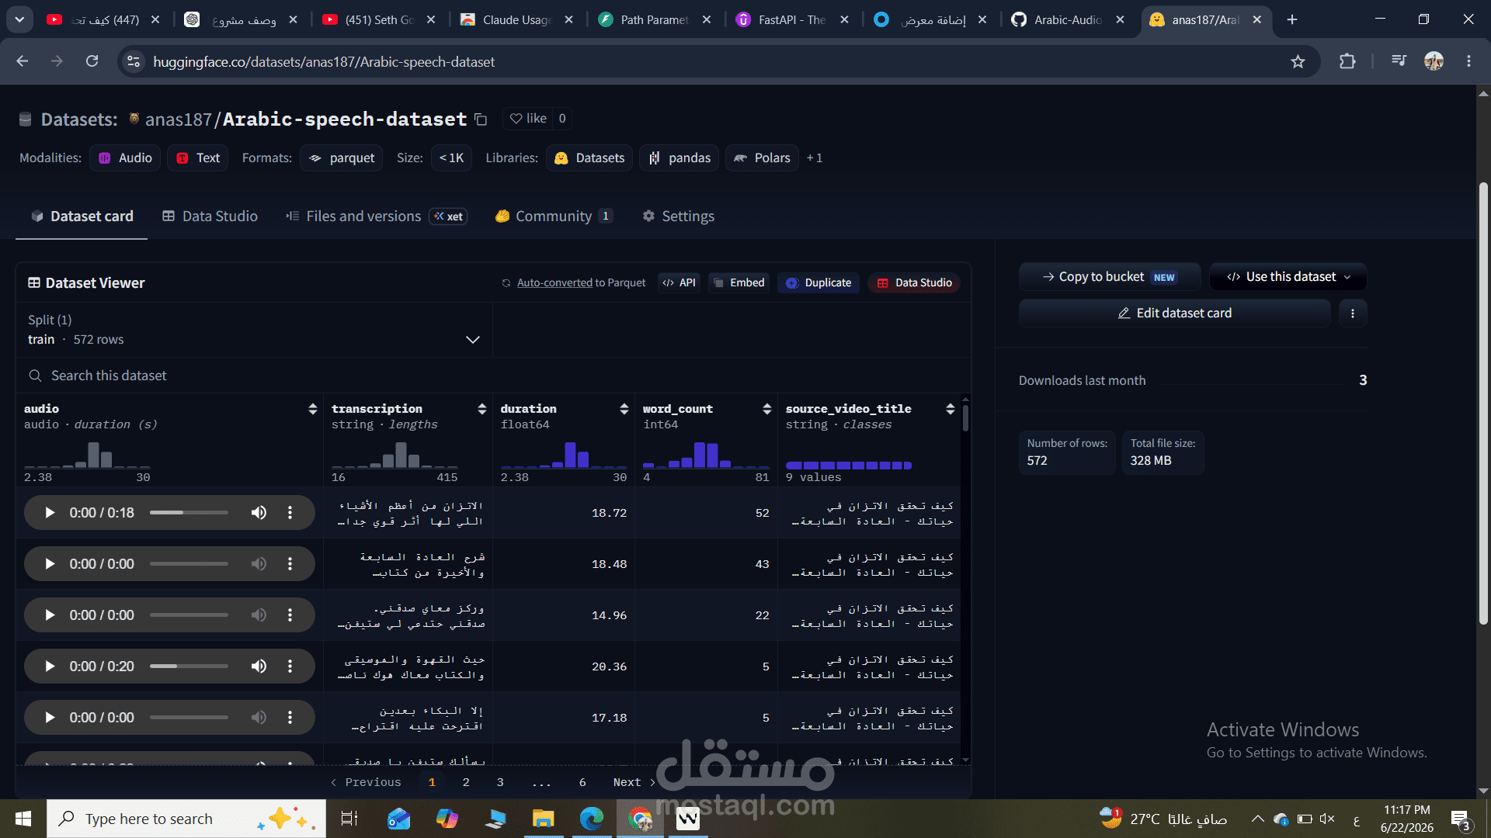1491x838 pixels.
Task: Open a new browser tab
Action: [x=1292, y=19]
